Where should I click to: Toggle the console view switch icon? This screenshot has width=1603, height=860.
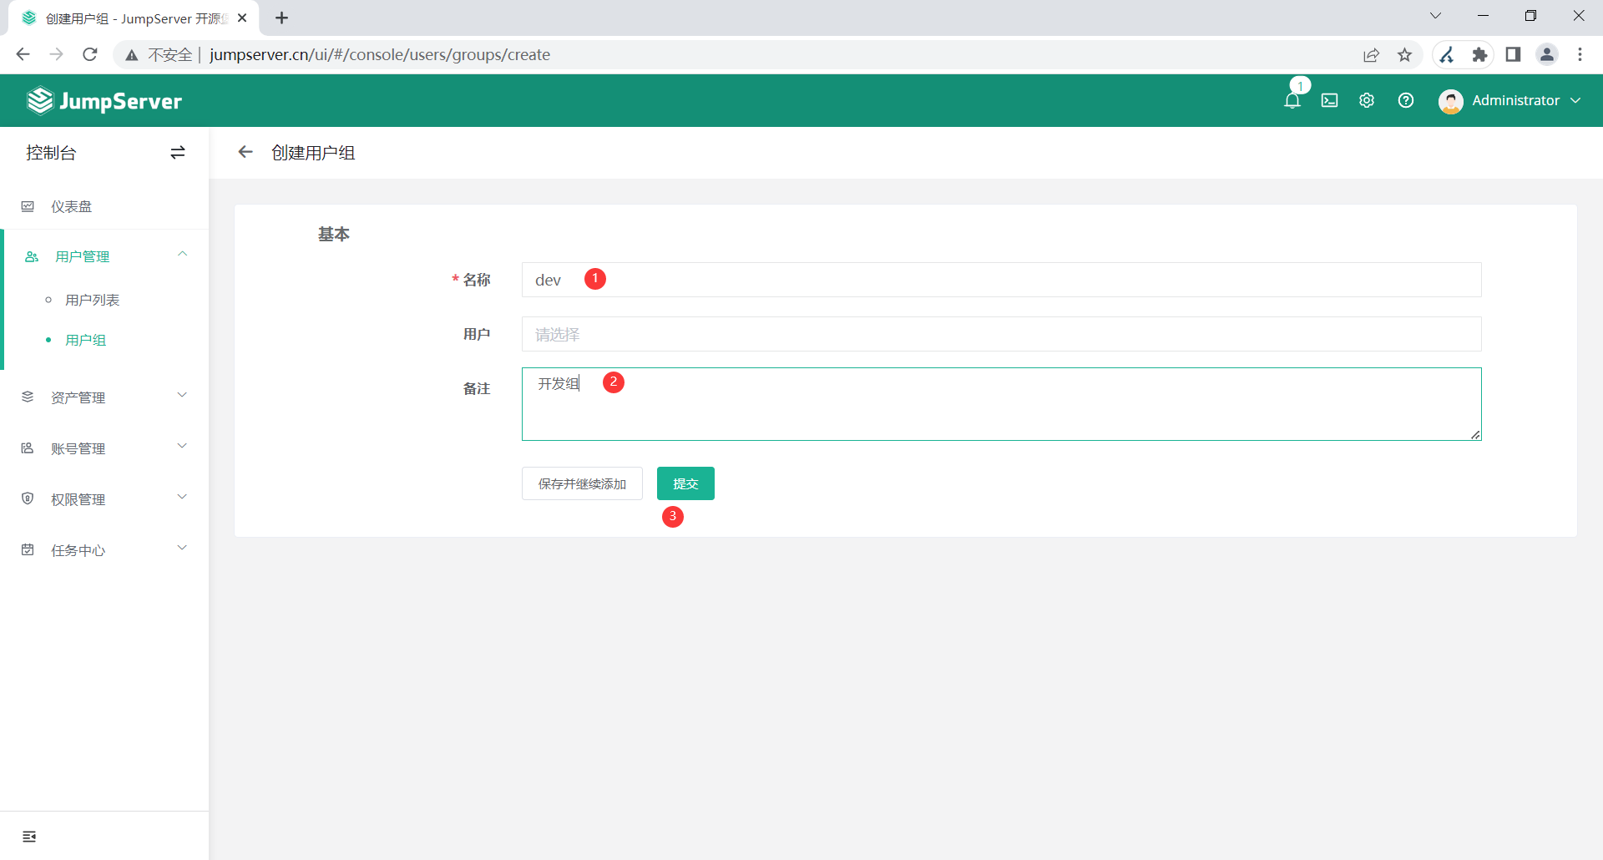point(178,153)
